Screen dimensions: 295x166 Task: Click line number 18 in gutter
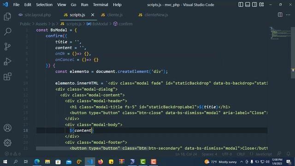pos(26,130)
